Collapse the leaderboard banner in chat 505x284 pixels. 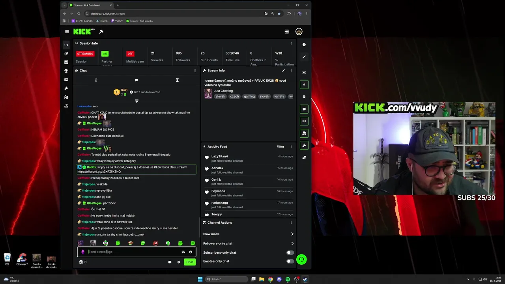pos(137,101)
